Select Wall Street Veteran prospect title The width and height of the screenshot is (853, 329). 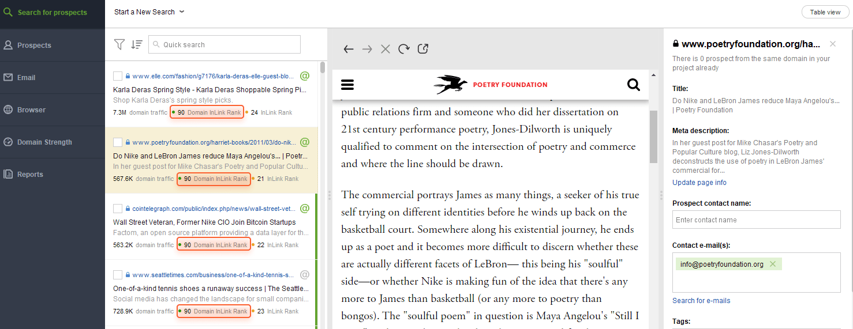click(x=204, y=222)
